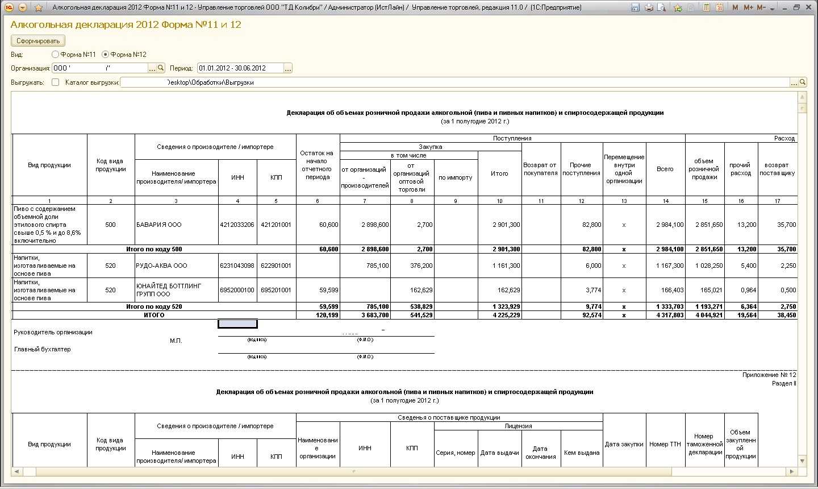Click the M+ memory add button

(x=748, y=7)
